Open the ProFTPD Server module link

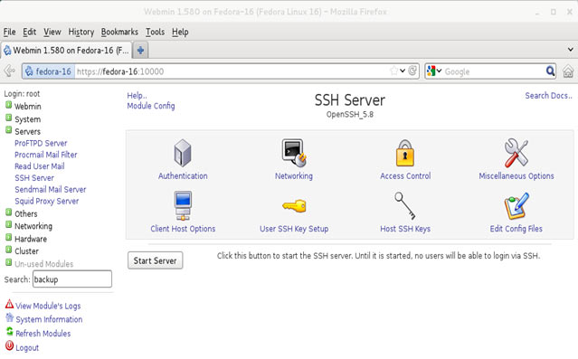(41, 143)
